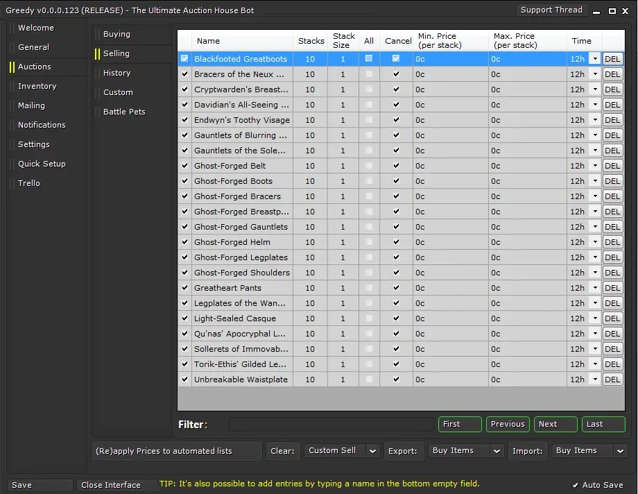Toggle Cancel checkbox for Ghost-Forged Belt
Viewport: 638px width, 494px height.
tap(396, 166)
